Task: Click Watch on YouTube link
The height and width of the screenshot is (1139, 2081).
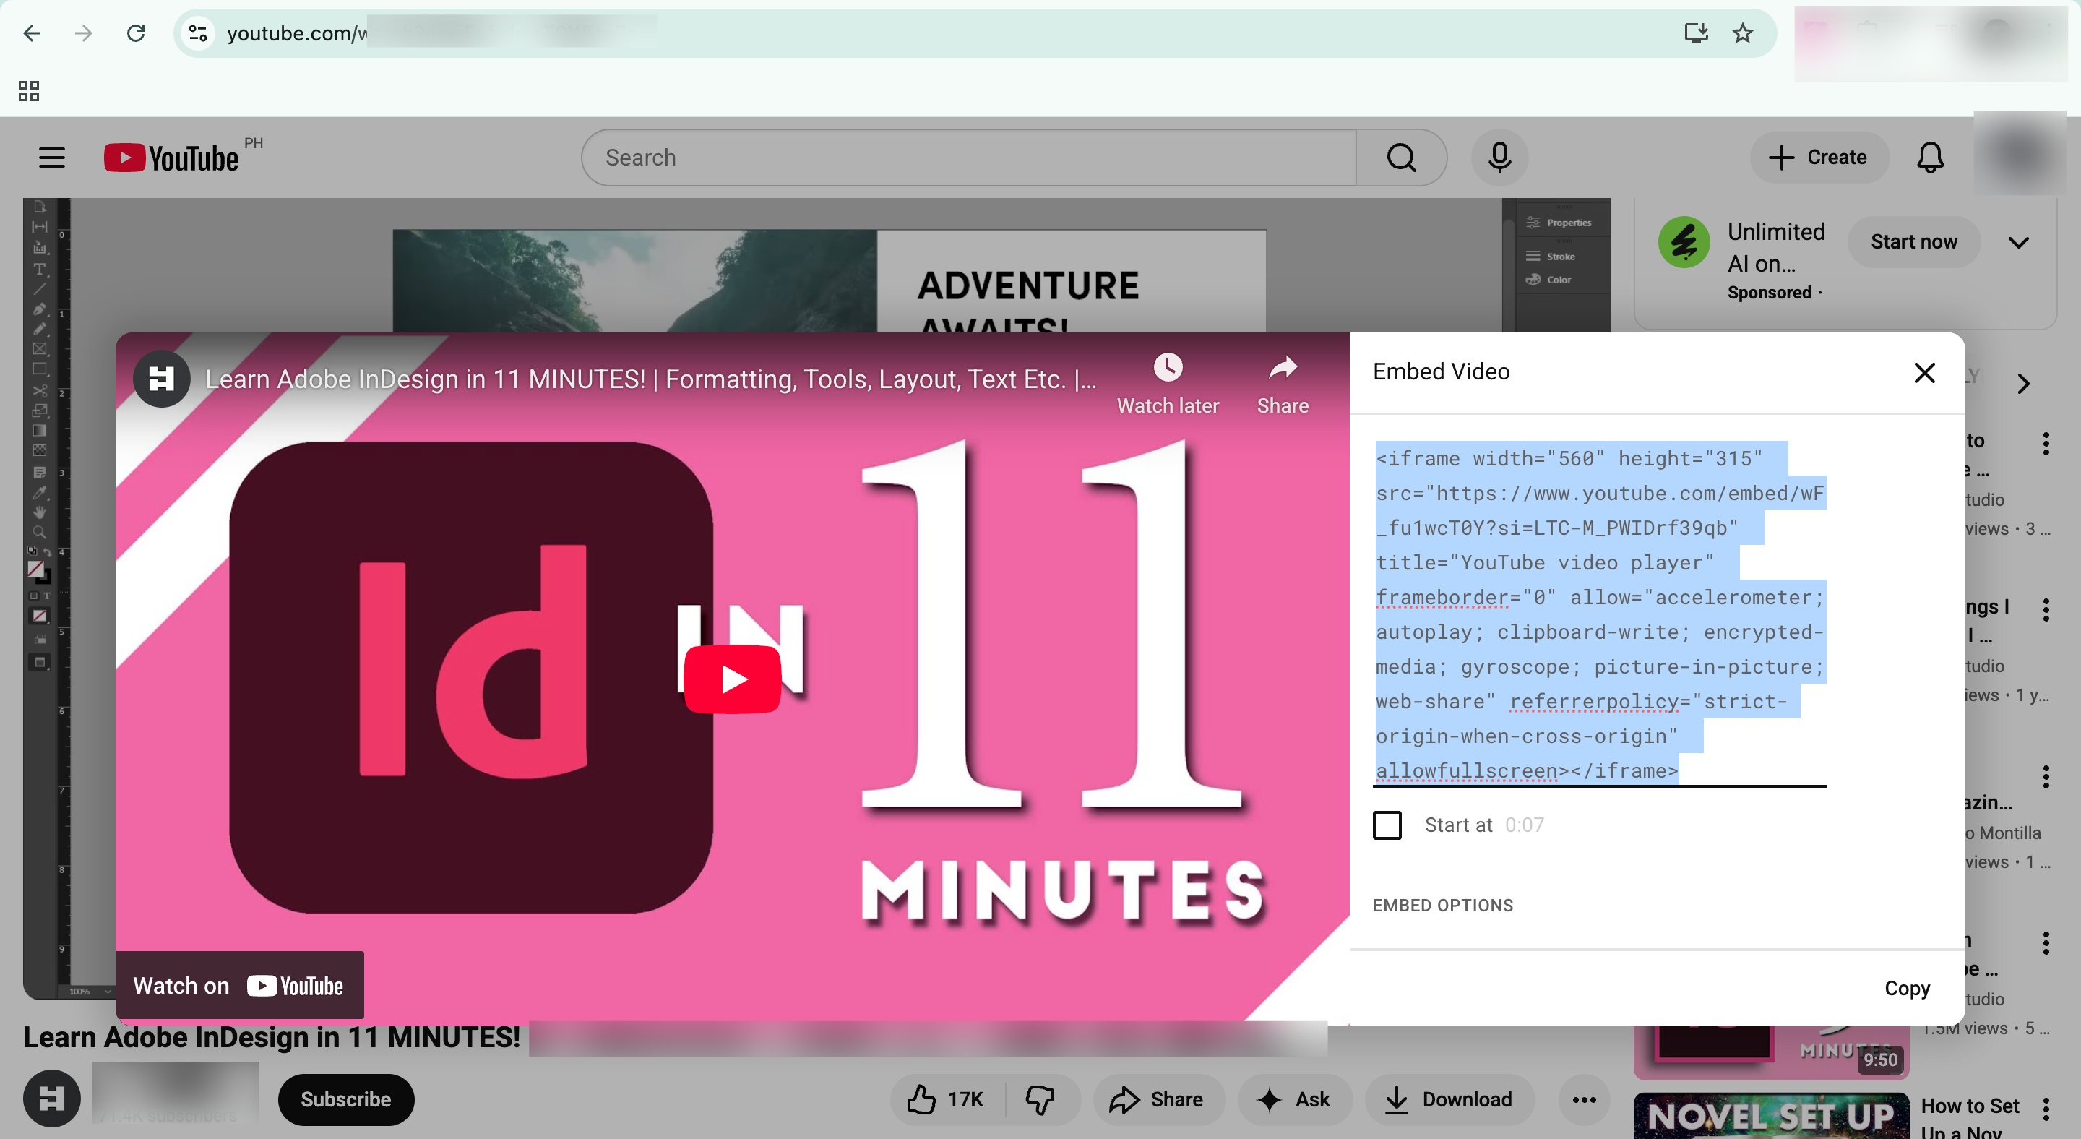Action: [x=239, y=986]
